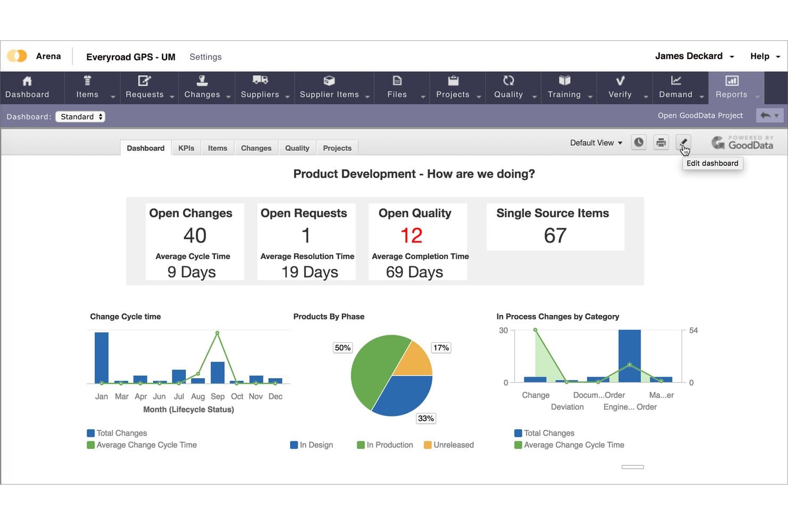Image resolution: width=788 pixels, height=525 pixels.
Task: Open the Dashboard home icon
Action: pos(27,81)
